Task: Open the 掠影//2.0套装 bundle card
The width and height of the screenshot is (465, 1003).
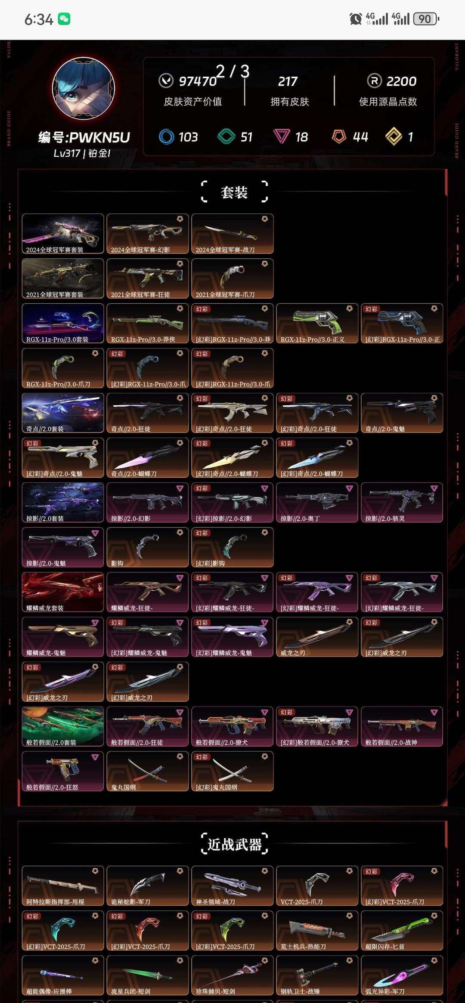Action: coord(63,503)
